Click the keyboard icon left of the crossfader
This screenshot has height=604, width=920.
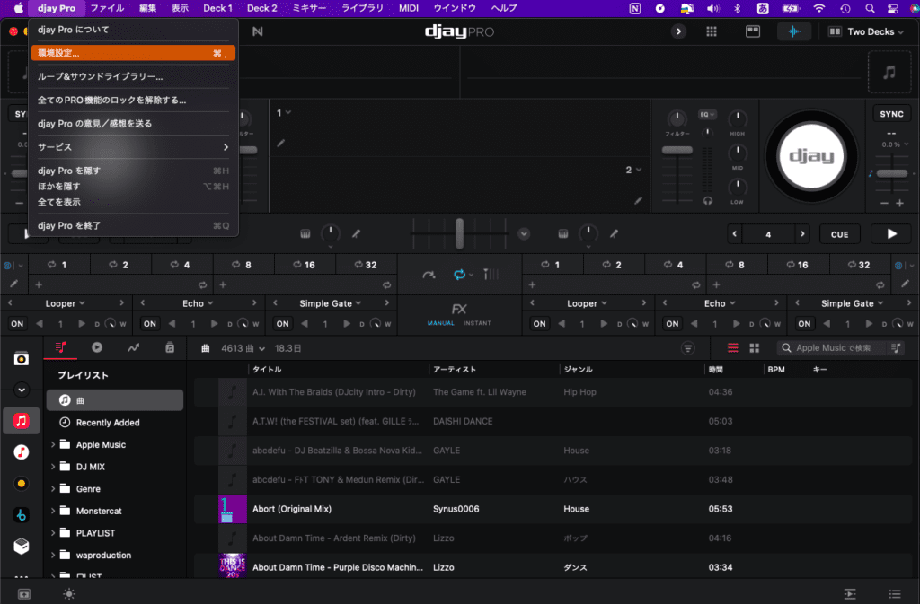305,233
